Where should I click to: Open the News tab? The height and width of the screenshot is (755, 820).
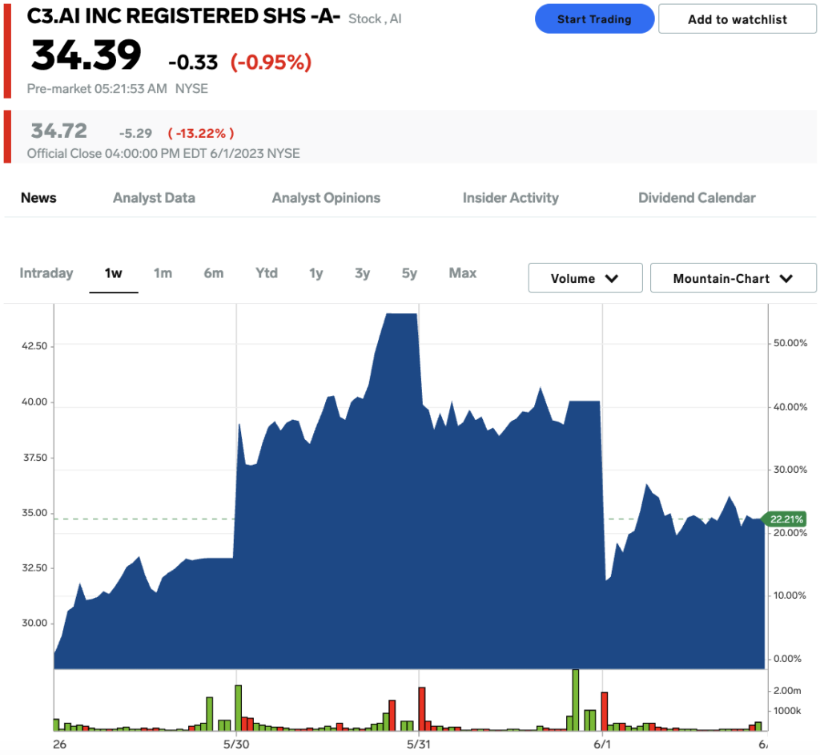(x=38, y=198)
